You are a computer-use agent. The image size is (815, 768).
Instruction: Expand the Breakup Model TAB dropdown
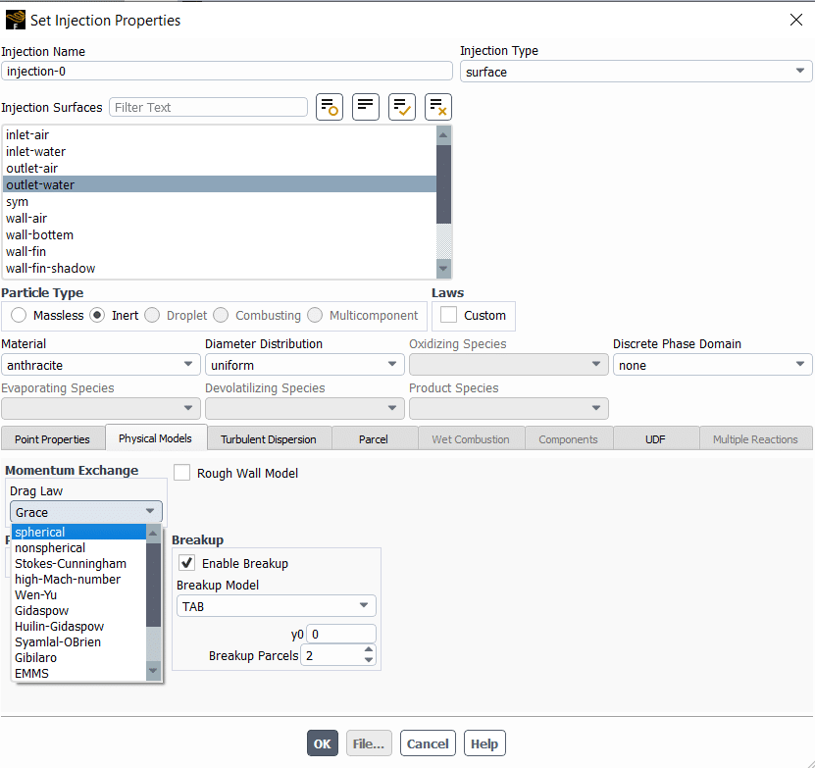coord(276,606)
